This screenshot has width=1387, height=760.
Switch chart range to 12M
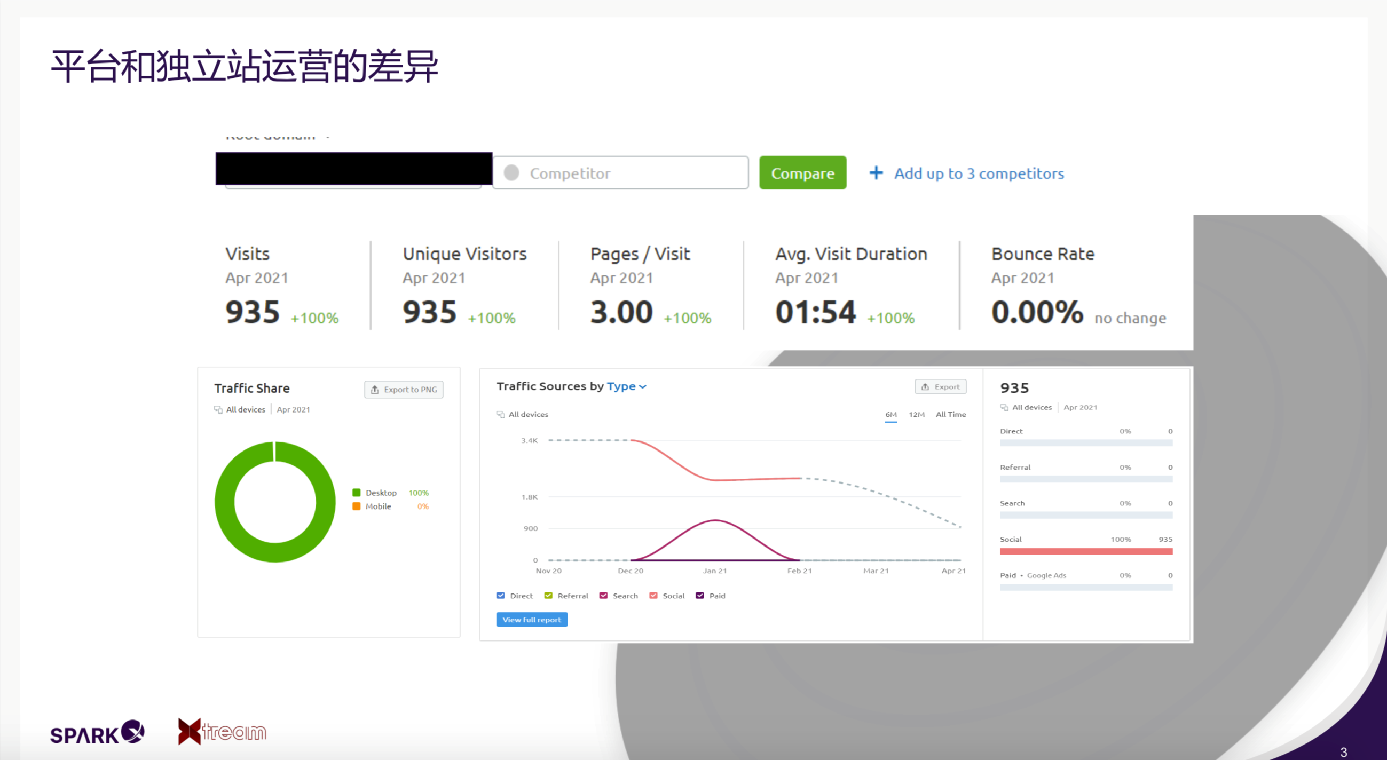click(917, 415)
